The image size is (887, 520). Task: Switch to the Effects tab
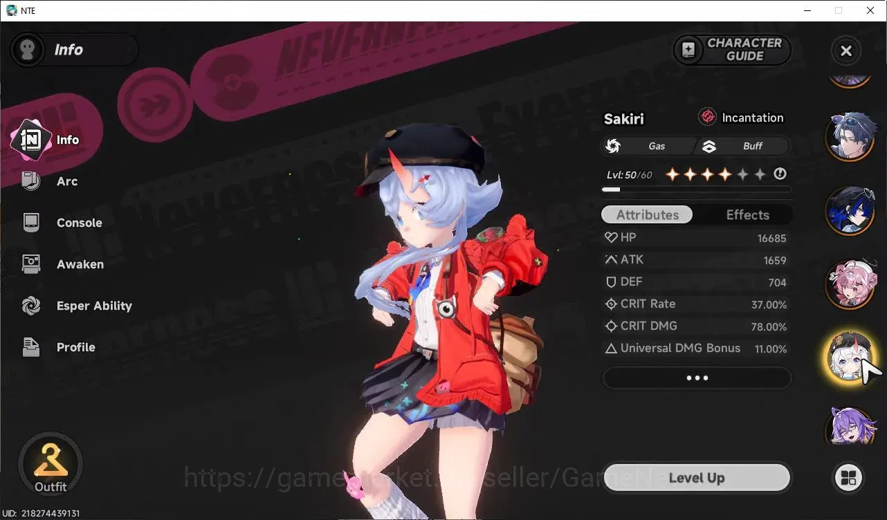coord(747,215)
